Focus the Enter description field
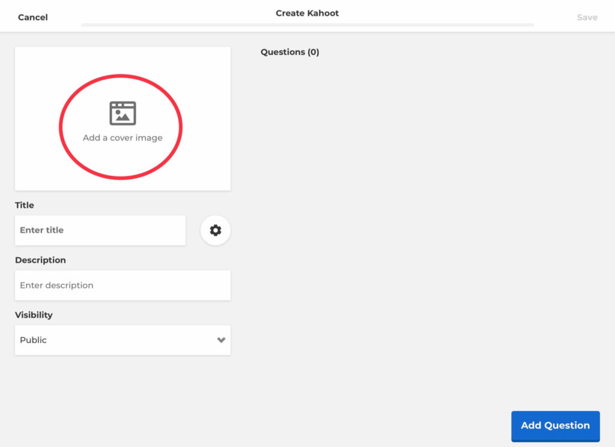Image resolution: width=615 pixels, height=447 pixels. [123, 285]
